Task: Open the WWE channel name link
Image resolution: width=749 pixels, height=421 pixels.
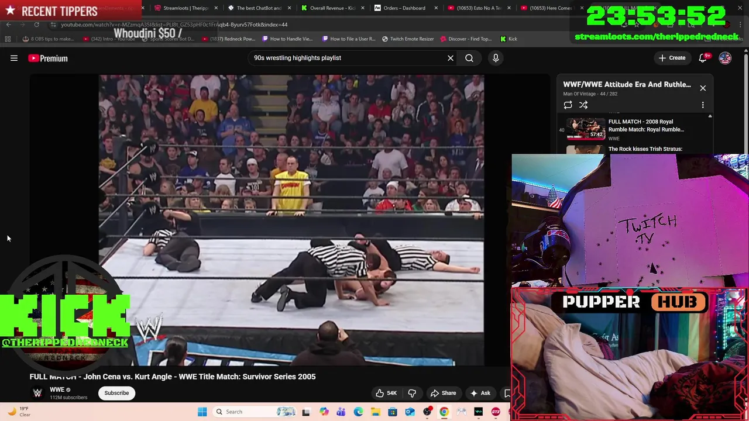Action: (57, 389)
